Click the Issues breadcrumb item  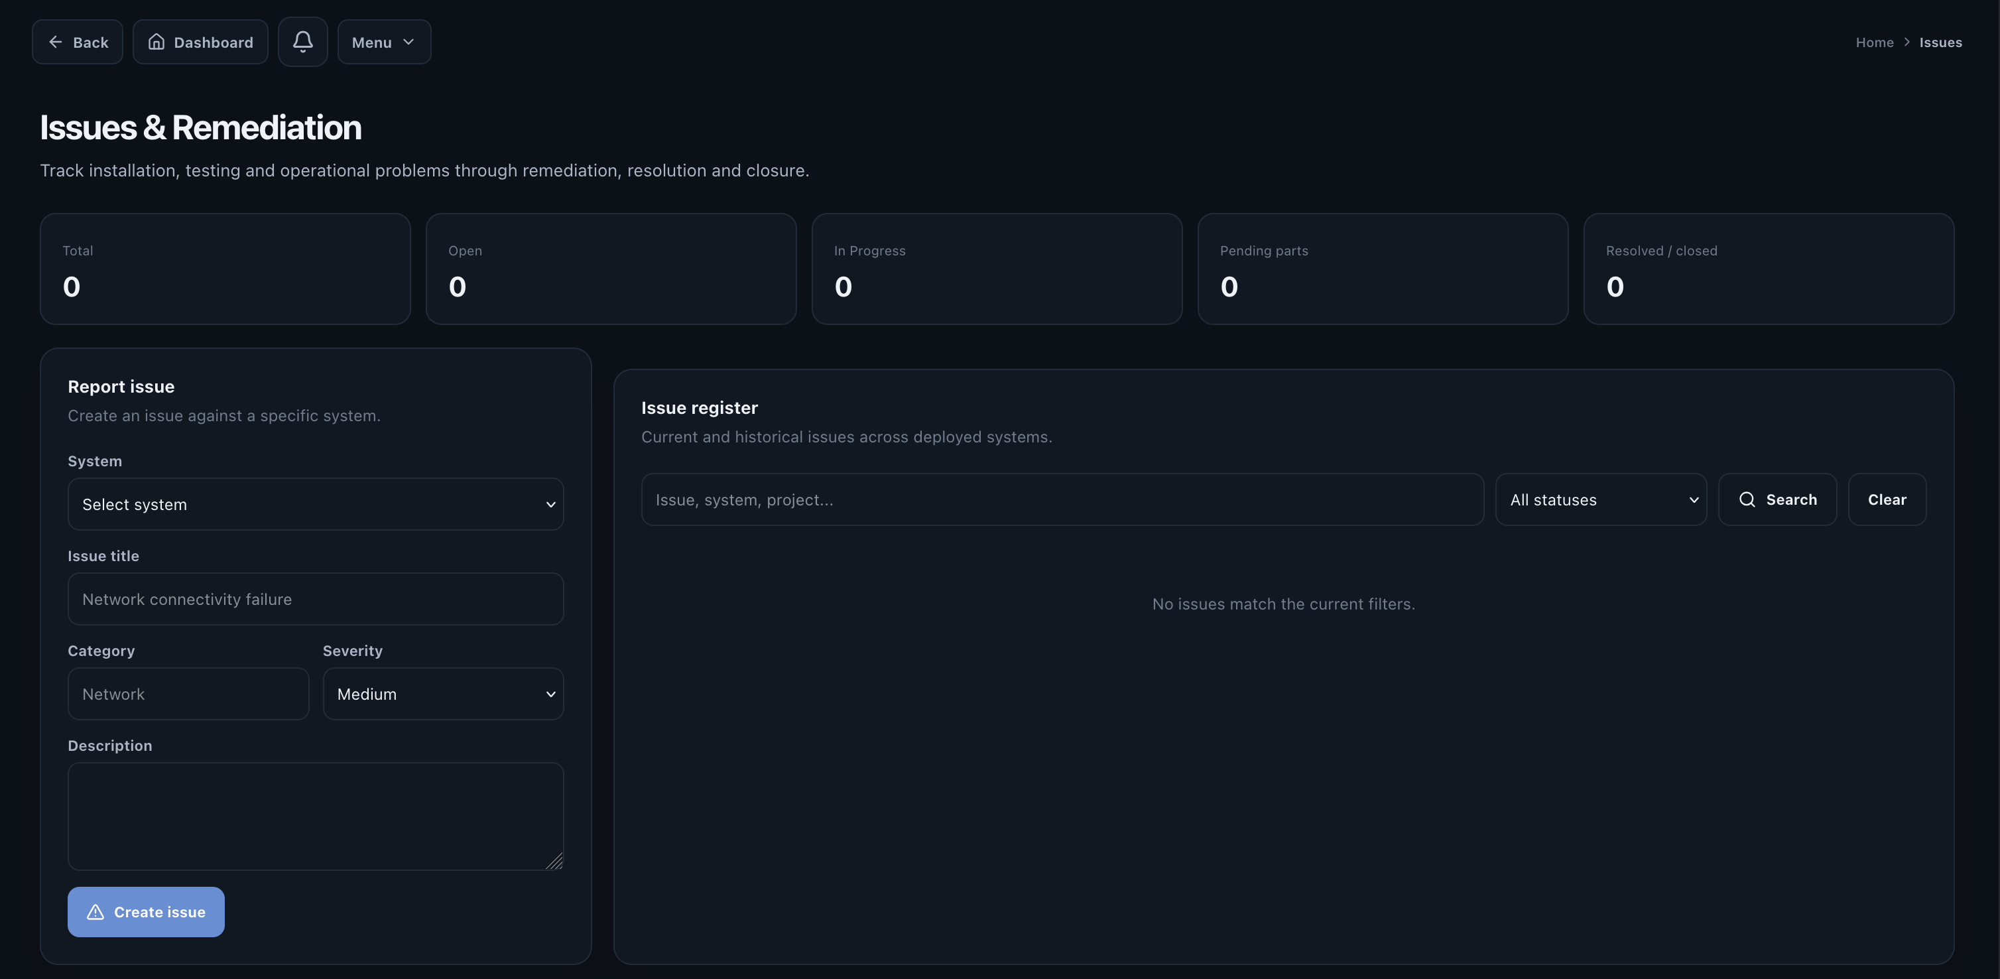point(1940,42)
